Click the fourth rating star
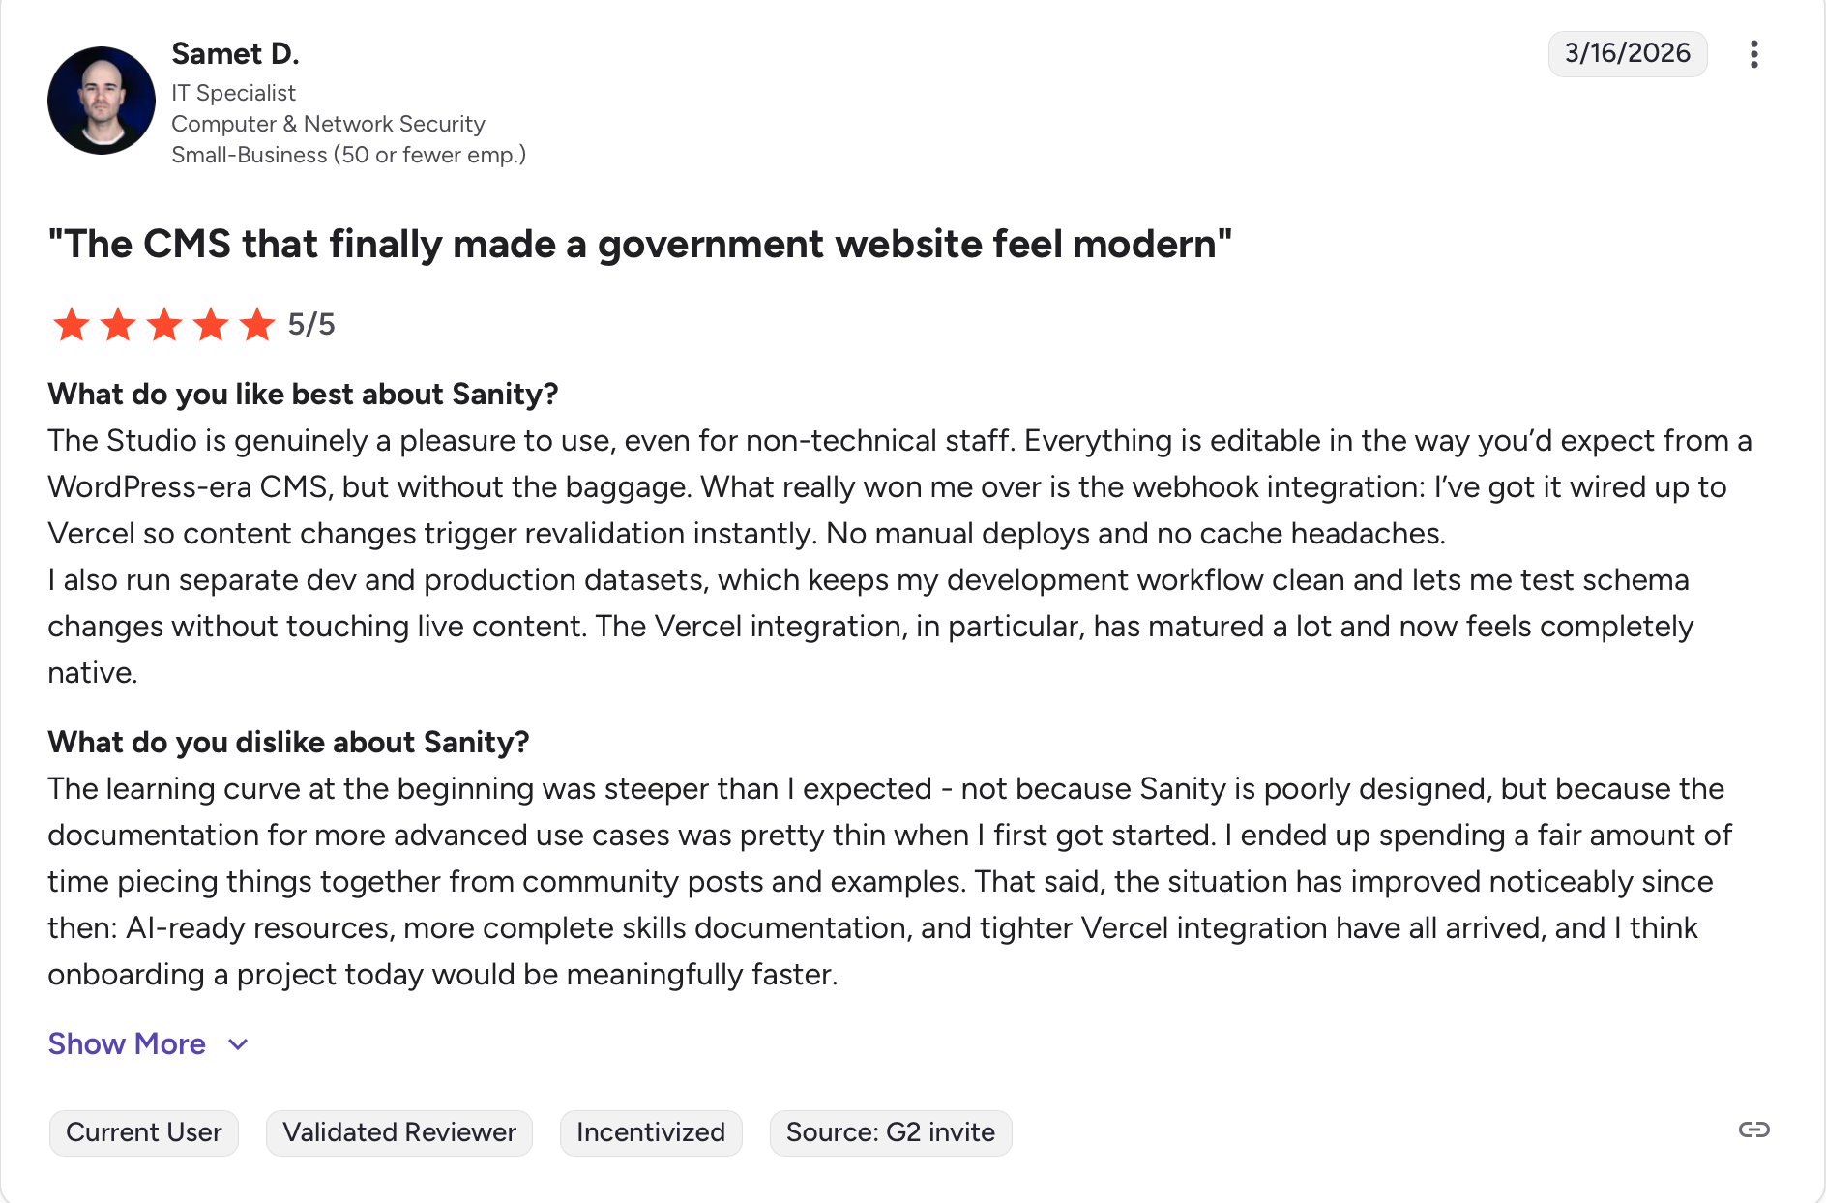The height and width of the screenshot is (1203, 1826). coord(211,325)
